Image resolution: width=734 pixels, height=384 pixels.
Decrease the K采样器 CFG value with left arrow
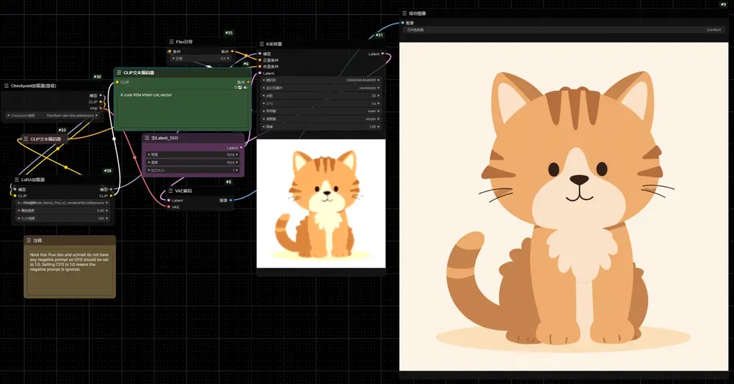pyautogui.click(x=264, y=104)
